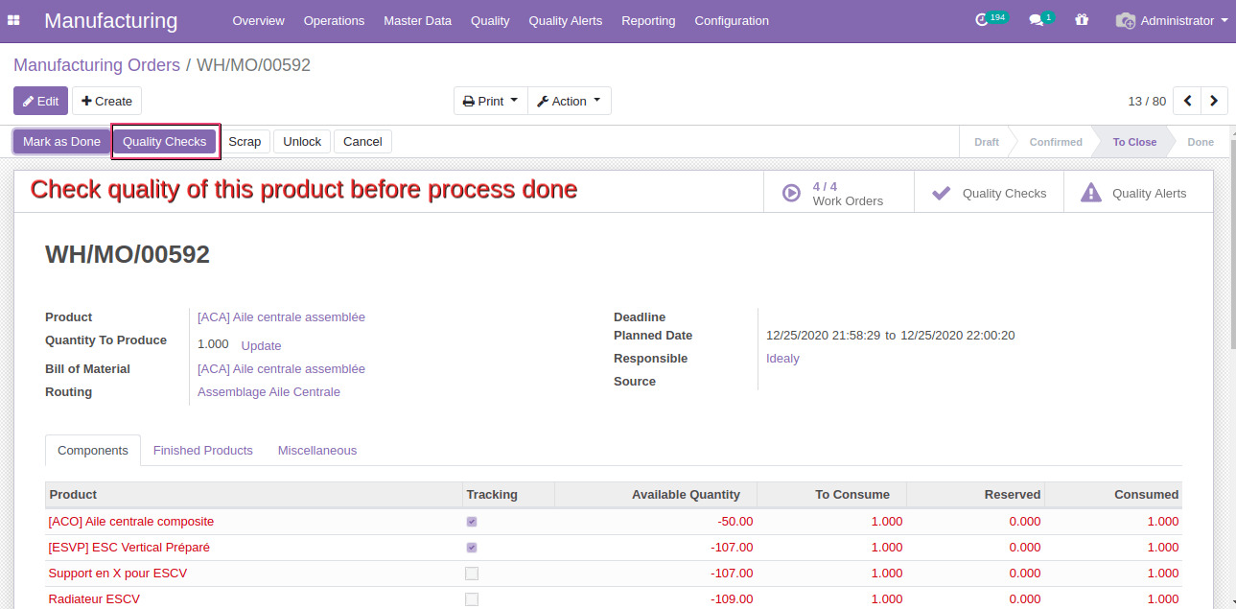The image size is (1236, 609).
Task: Click the gift icon in top bar
Action: pos(1082,20)
